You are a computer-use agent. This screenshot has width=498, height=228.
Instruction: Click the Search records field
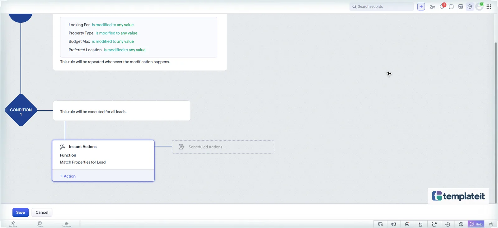coord(382,7)
